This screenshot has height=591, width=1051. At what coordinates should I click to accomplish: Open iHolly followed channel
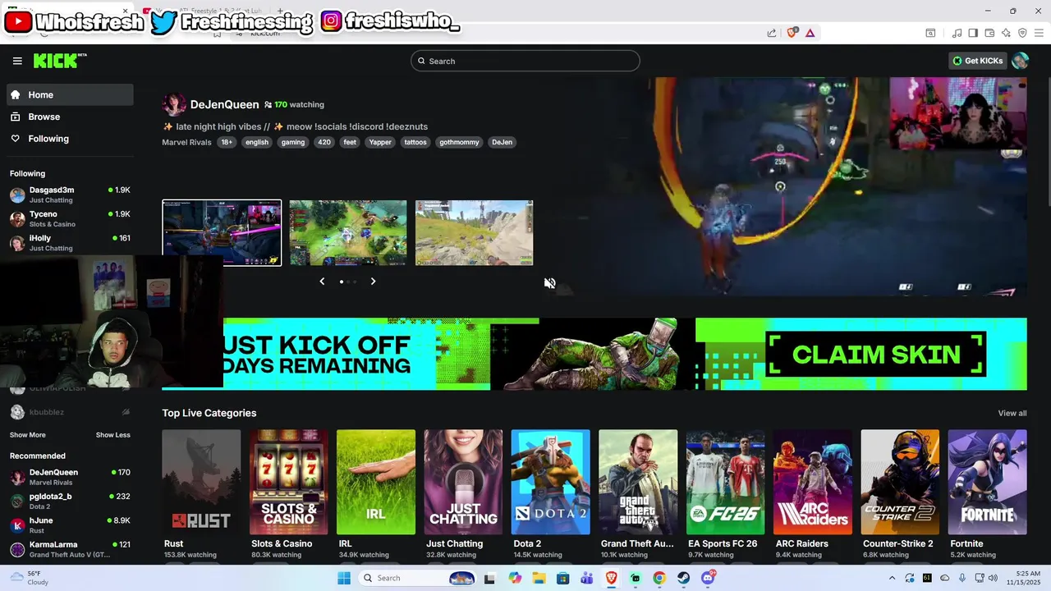click(70, 243)
